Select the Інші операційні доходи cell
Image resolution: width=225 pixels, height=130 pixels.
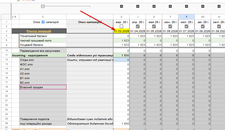[43, 123]
